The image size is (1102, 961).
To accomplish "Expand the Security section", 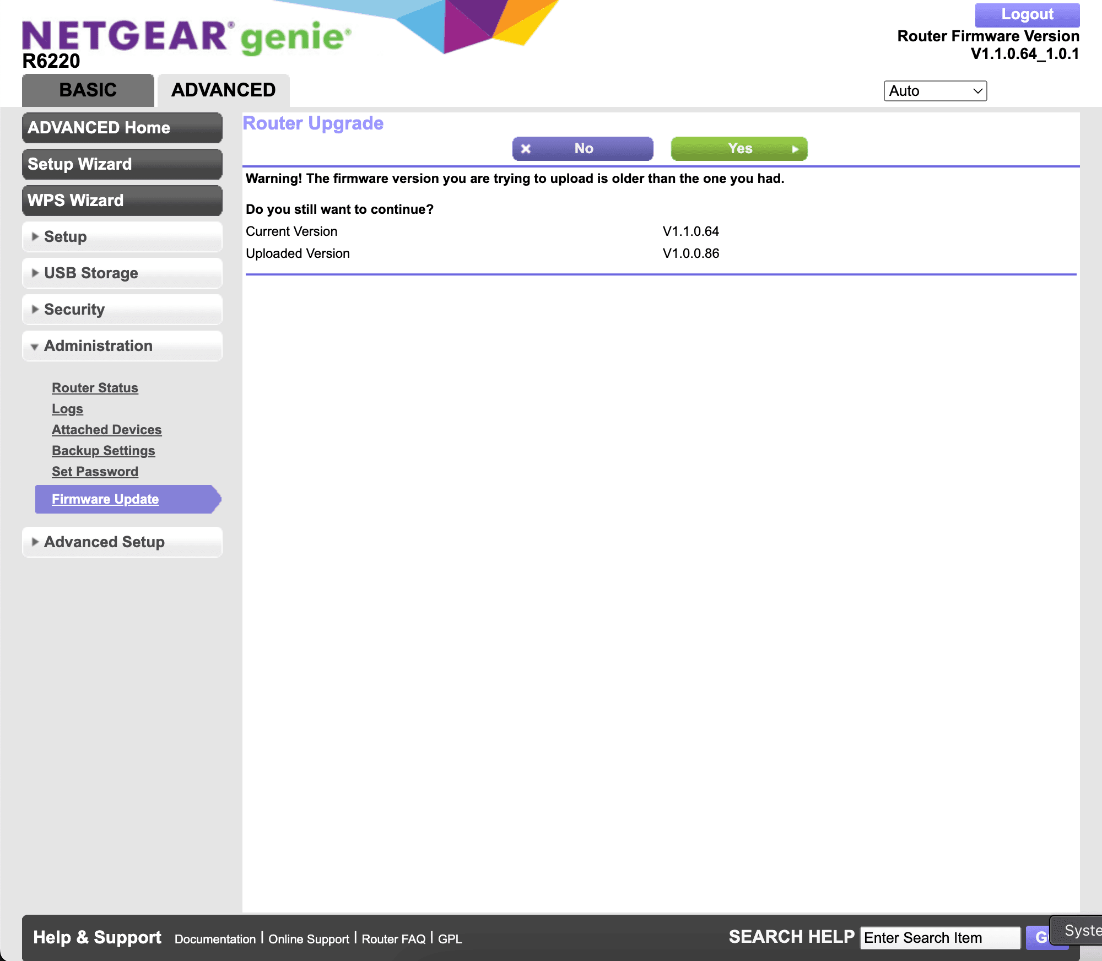I will coord(122,310).
